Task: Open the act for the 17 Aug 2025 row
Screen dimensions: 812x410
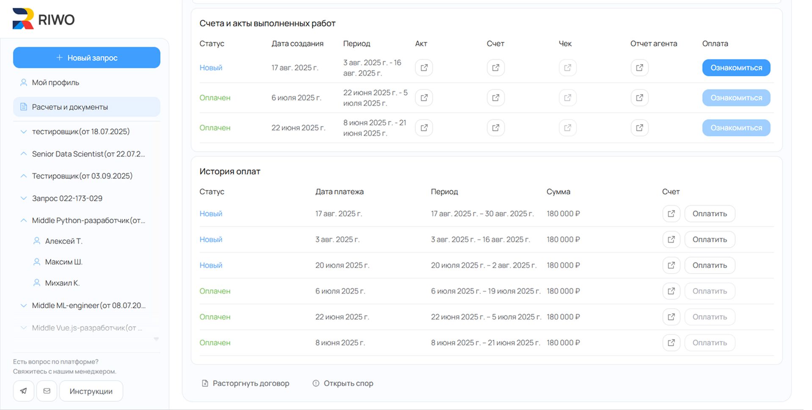Action: pyautogui.click(x=424, y=68)
